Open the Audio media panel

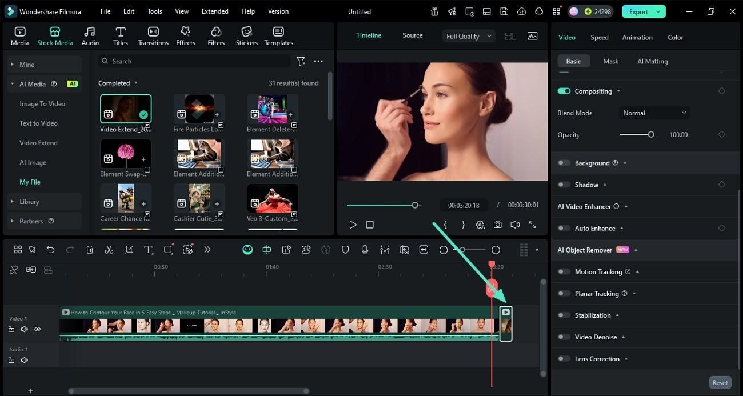click(89, 35)
